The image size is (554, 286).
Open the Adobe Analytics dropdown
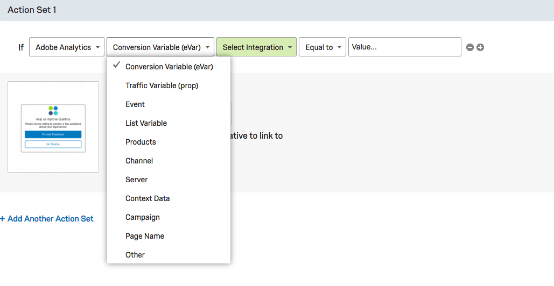(x=67, y=47)
